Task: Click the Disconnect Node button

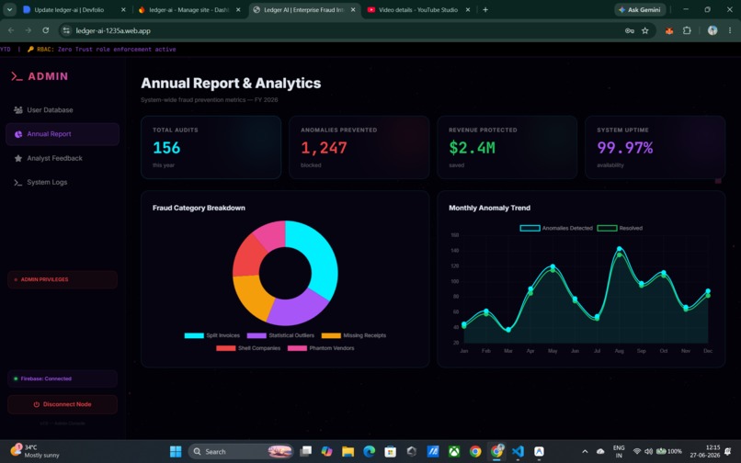Action: (x=63, y=404)
